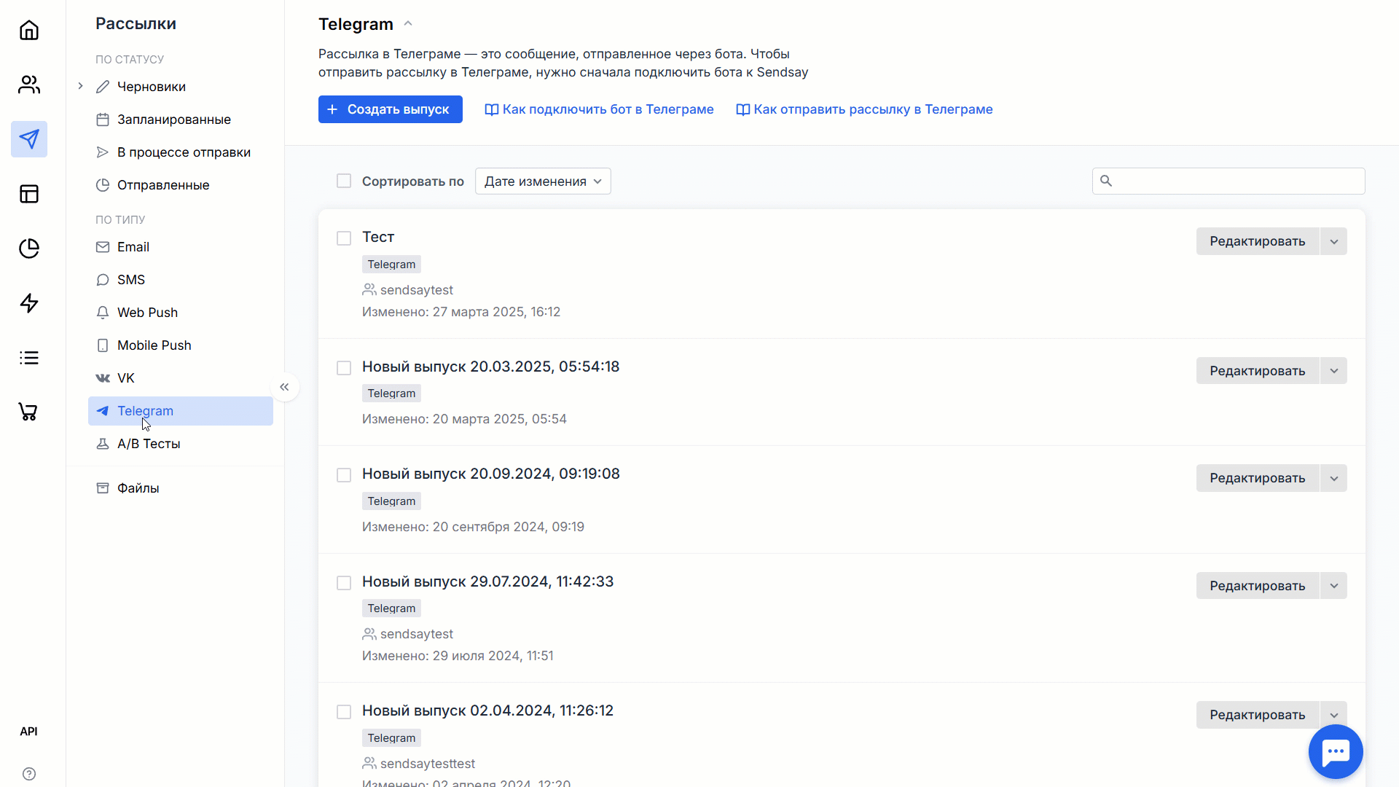Image resolution: width=1399 pixels, height=787 pixels.
Task: Open the Дате изменения sort dropdown
Action: (543, 181)
